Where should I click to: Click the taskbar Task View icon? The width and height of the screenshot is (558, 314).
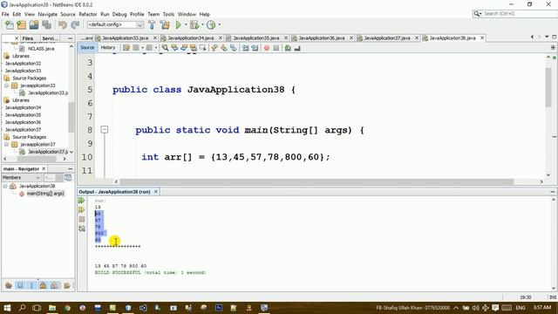click(37, 308)
